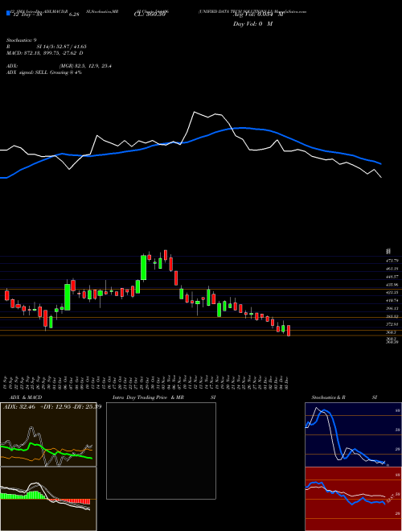The height and width of the screenshot is (531, 402).
Task: Click the 'Stochastics & R' panel title
Action: point(329,397)
